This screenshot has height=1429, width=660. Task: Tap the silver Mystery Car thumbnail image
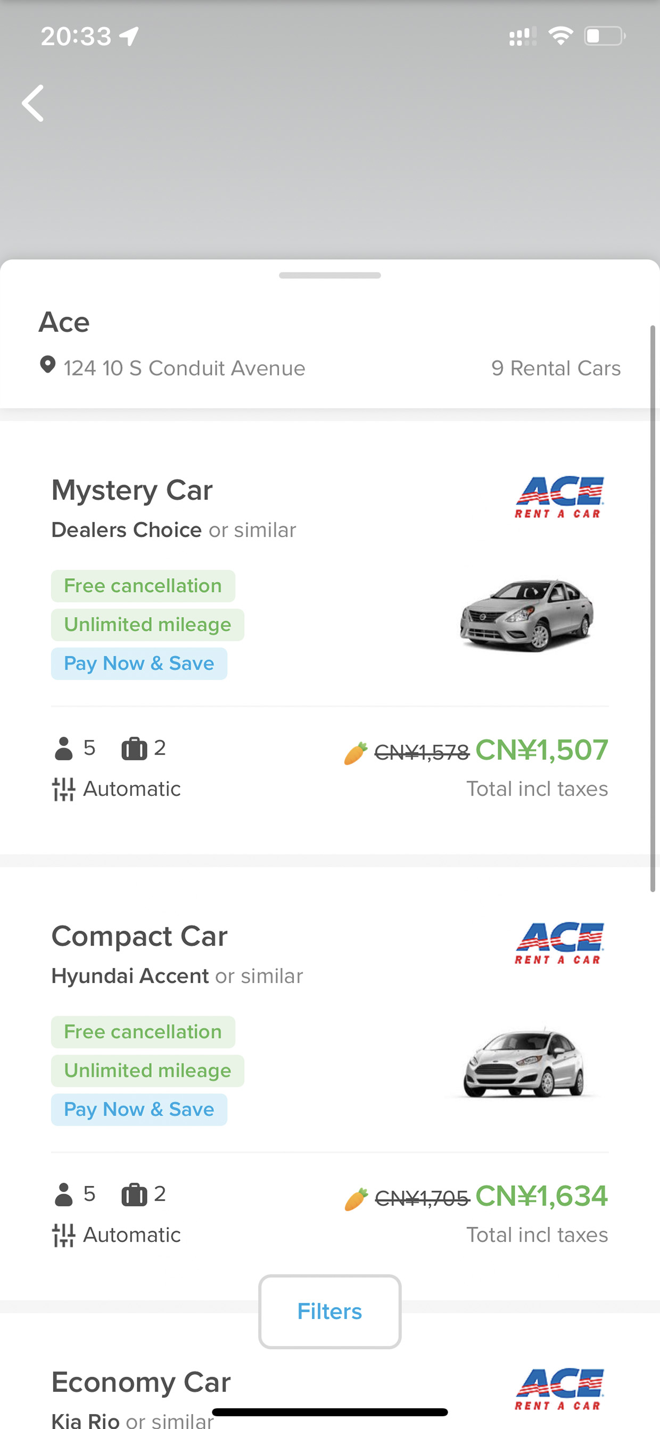pyautogui.click(x=527, y=614)
